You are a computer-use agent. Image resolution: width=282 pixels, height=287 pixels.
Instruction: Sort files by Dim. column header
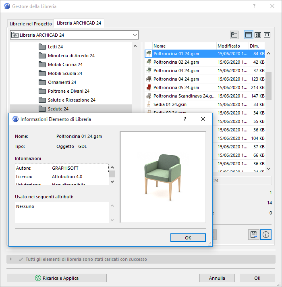pyautogui.click(x=257, y=46)
